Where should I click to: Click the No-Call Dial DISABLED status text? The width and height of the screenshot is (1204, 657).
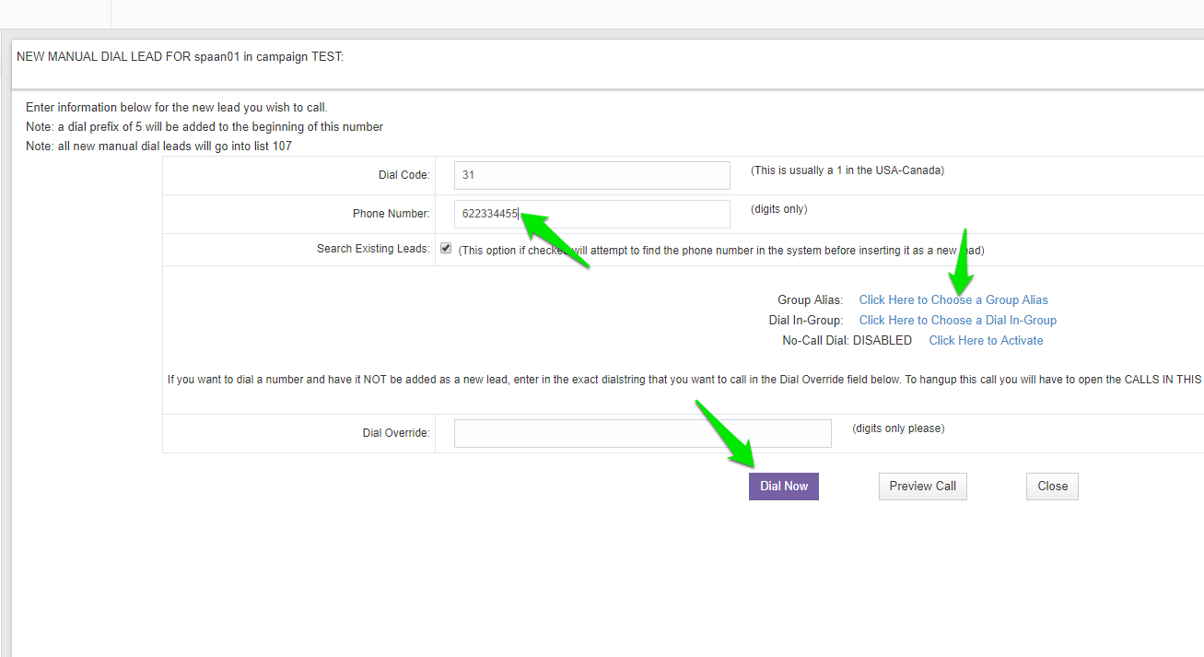click(847, 340)
